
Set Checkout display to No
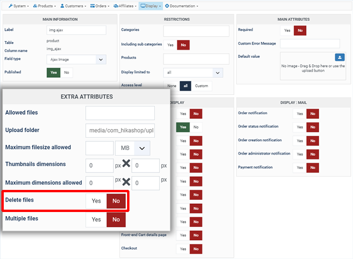(196, 249)
